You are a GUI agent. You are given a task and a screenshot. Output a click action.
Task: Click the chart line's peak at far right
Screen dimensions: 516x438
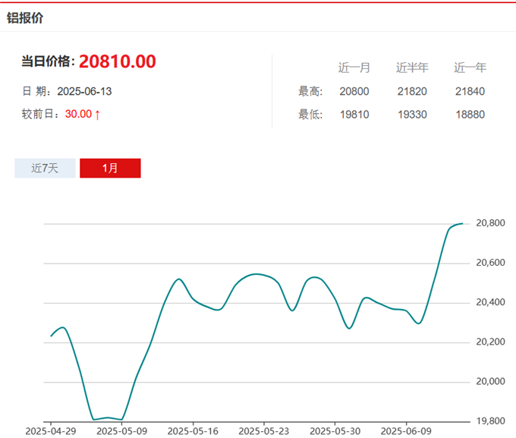pyautogui.click(x=462, y=223)
